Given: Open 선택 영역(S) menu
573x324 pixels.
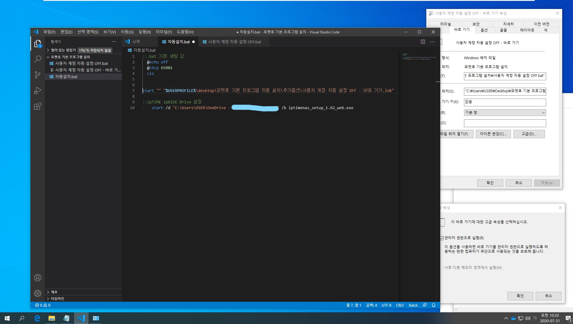Looking at the screenshot, I should pyautogui.click(x=88, y=32).
